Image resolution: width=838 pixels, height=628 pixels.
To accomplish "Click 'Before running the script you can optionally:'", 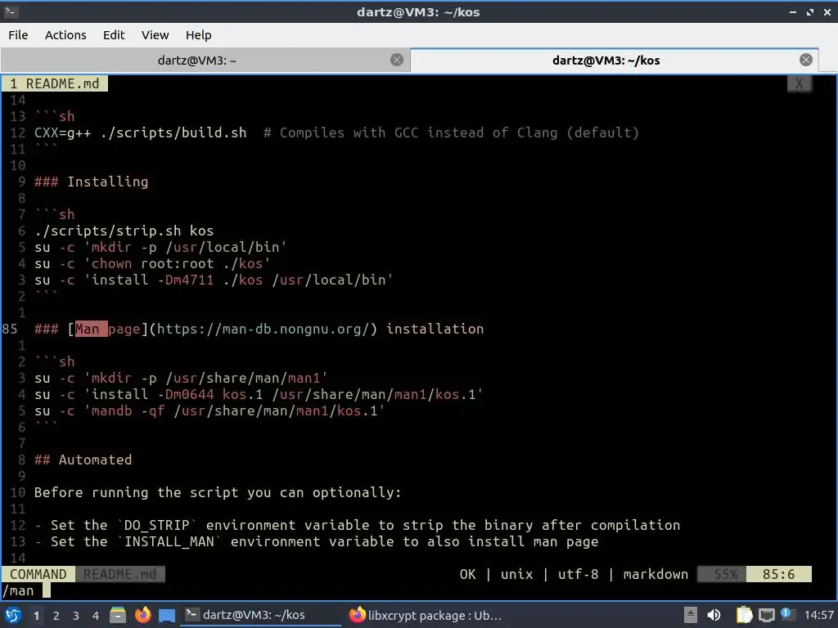I will (218, 492).
